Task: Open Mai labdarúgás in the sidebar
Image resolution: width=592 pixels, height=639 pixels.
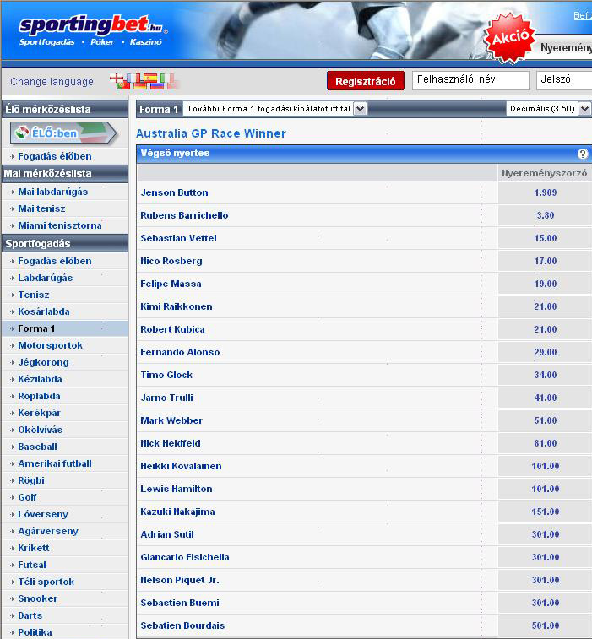Action: pos(53,192)
